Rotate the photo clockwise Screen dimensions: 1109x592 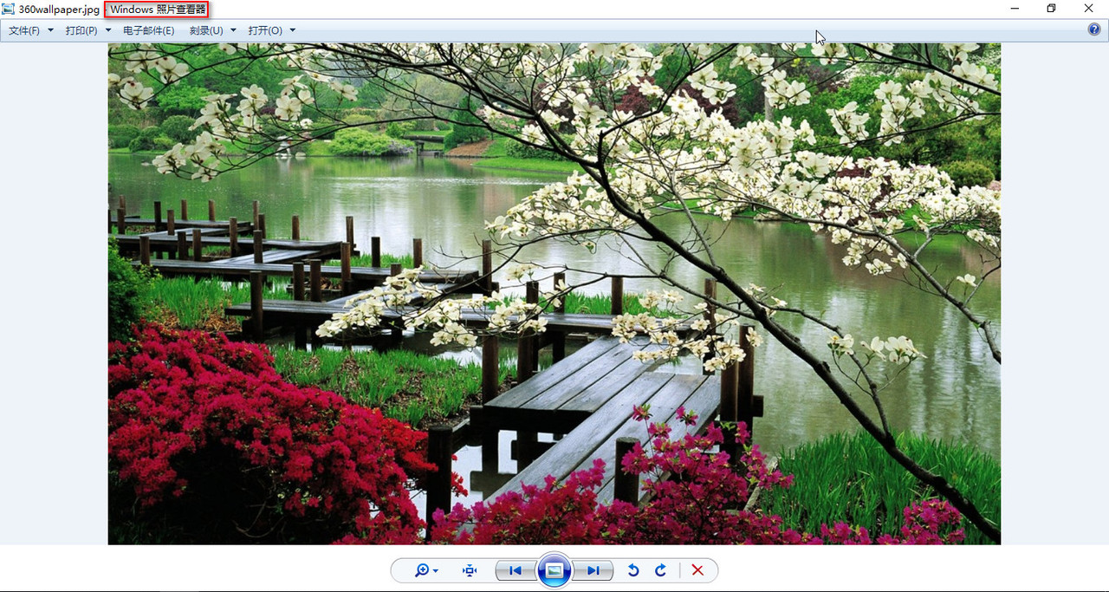point(661,570)
